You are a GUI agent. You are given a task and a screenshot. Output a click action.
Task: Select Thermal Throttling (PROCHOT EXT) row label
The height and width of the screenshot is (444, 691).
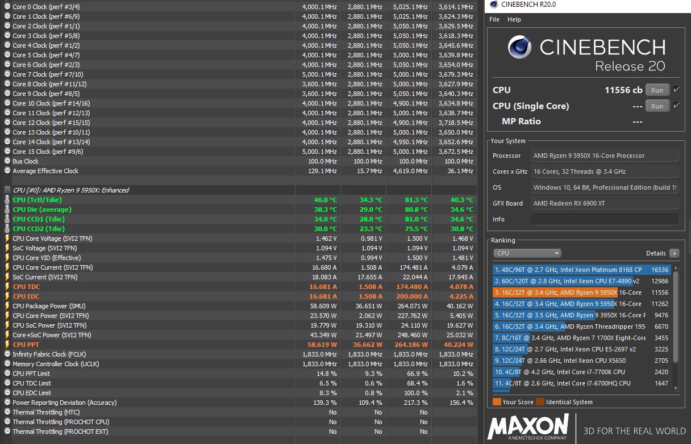[x=60, y=432]
